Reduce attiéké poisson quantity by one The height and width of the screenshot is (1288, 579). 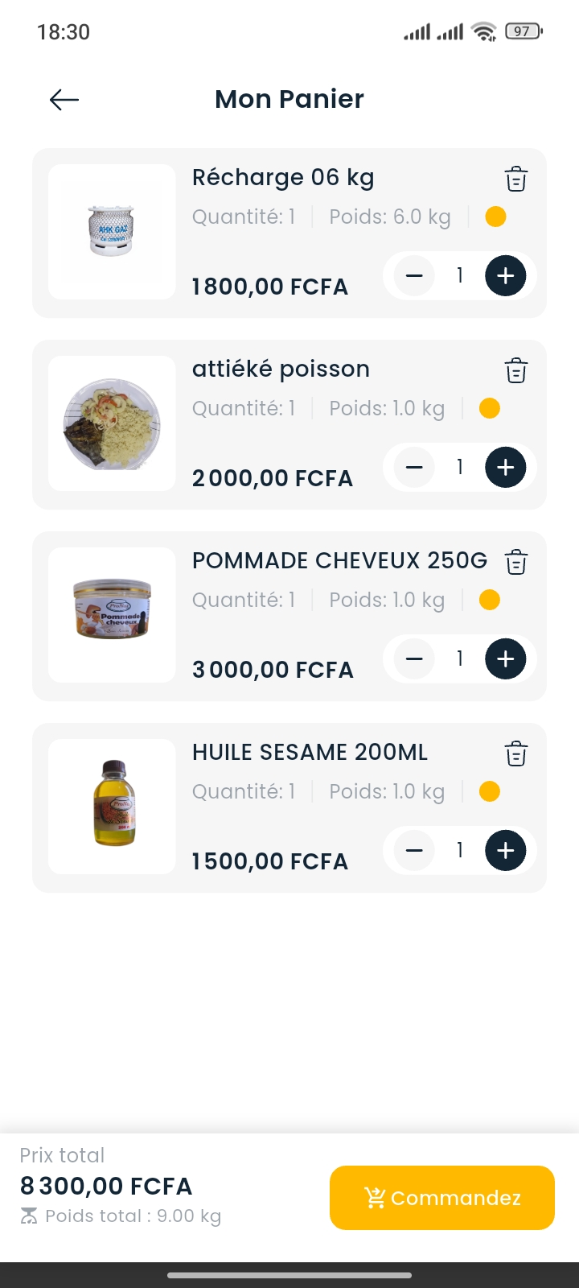click(x=414, y=468)
